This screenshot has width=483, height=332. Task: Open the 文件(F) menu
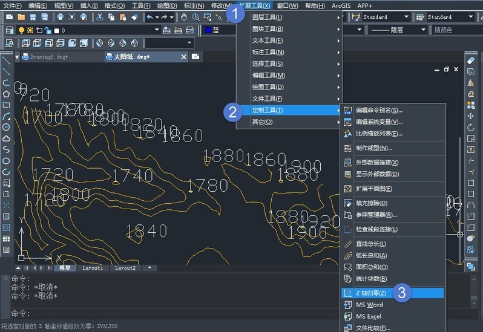coord(12,6)
